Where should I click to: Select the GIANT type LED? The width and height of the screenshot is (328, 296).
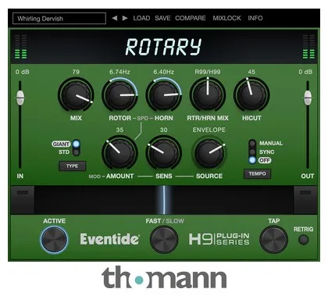(76, 144)
